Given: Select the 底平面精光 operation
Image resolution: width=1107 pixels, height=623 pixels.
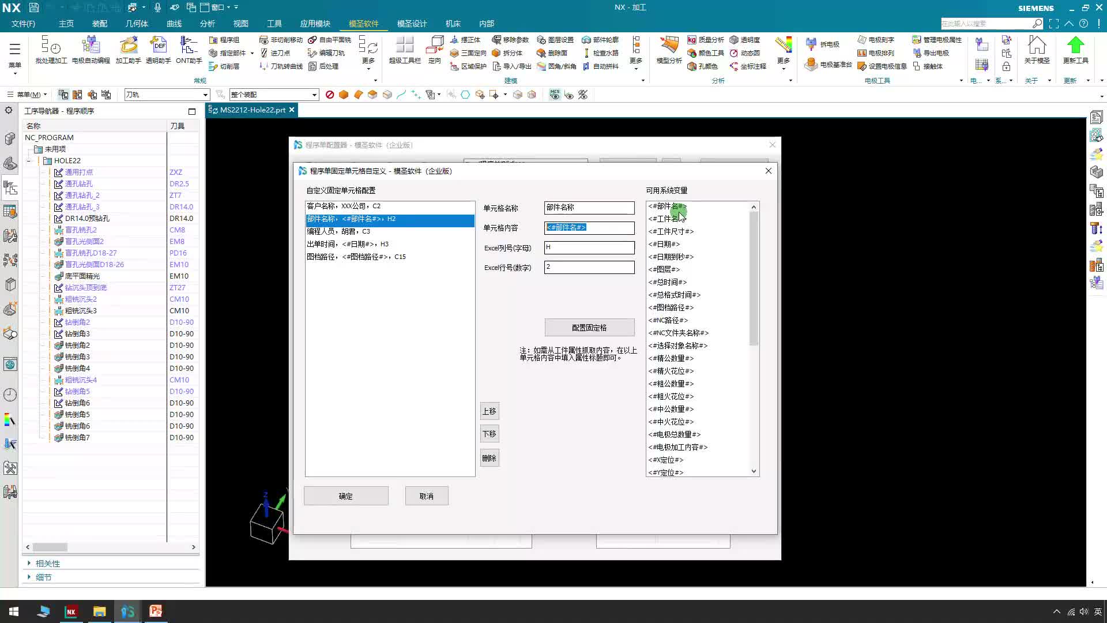Looking at the screenshot, I should coord(82,276).
